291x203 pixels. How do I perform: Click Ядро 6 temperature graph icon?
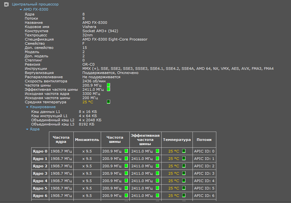click(184, 195)
